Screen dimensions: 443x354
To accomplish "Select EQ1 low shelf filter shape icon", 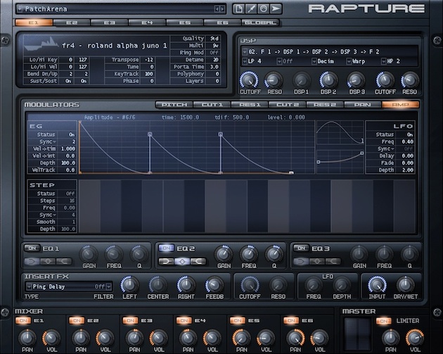I will point(32,261).
